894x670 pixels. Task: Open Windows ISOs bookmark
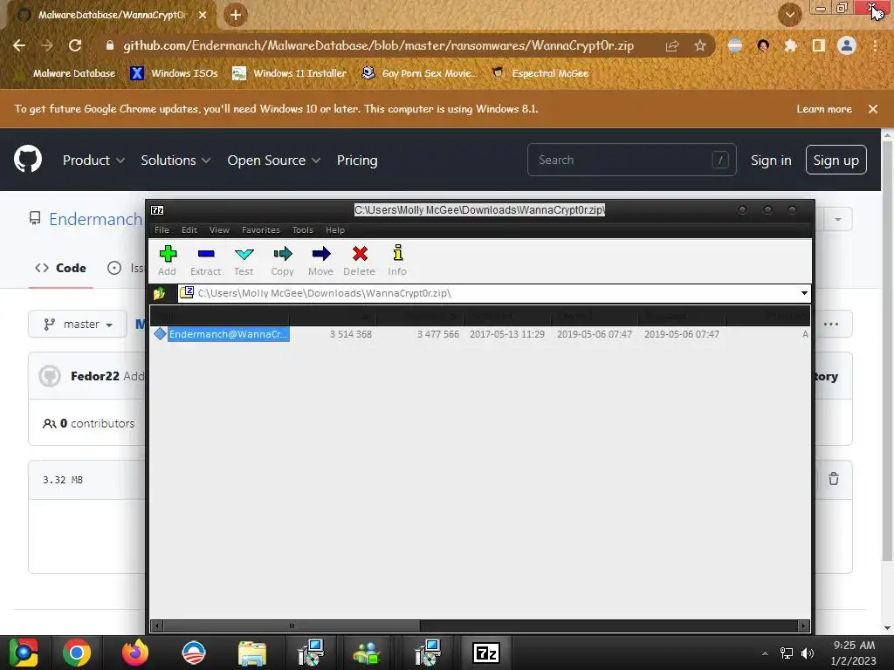[175, 73]
